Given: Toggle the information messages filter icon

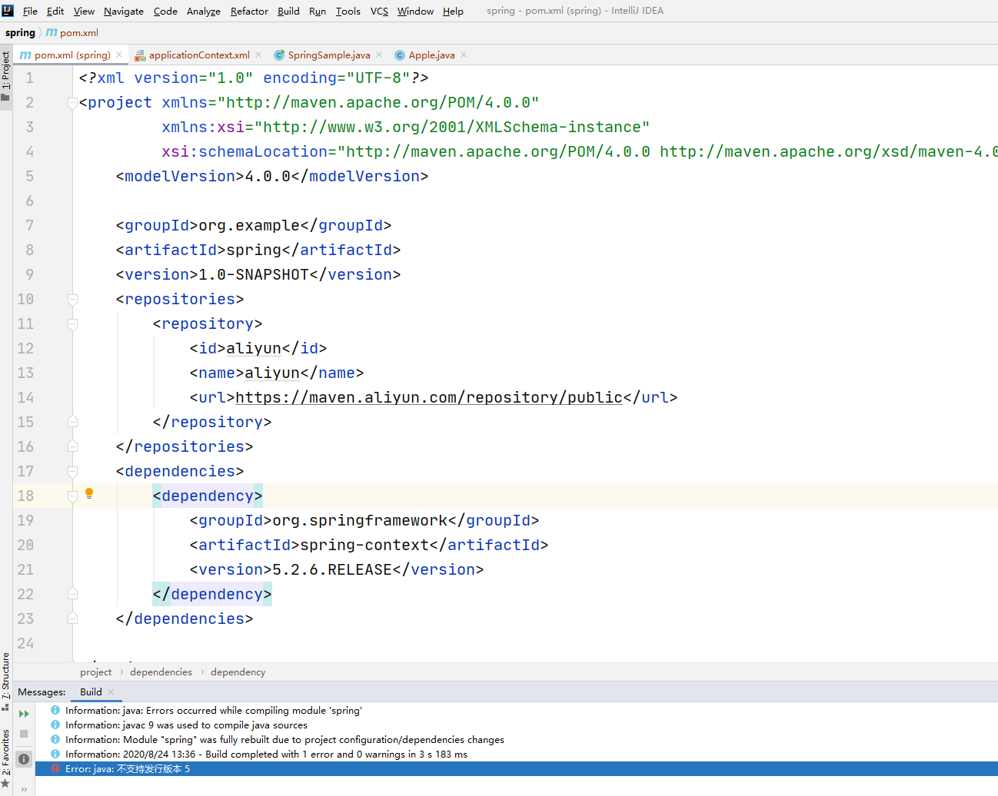Looking at the screenshot, I should click(x=24, y=759).
